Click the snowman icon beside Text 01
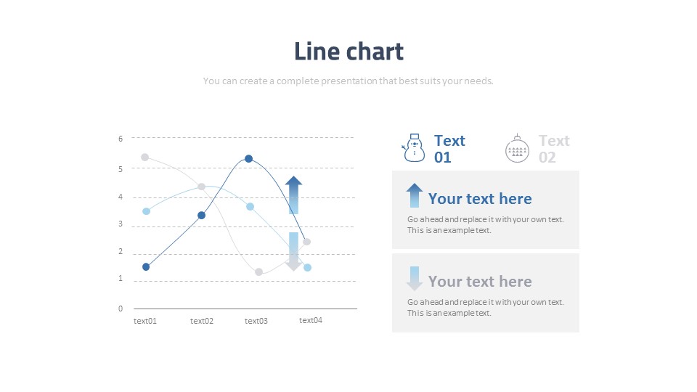 (413, 148)
